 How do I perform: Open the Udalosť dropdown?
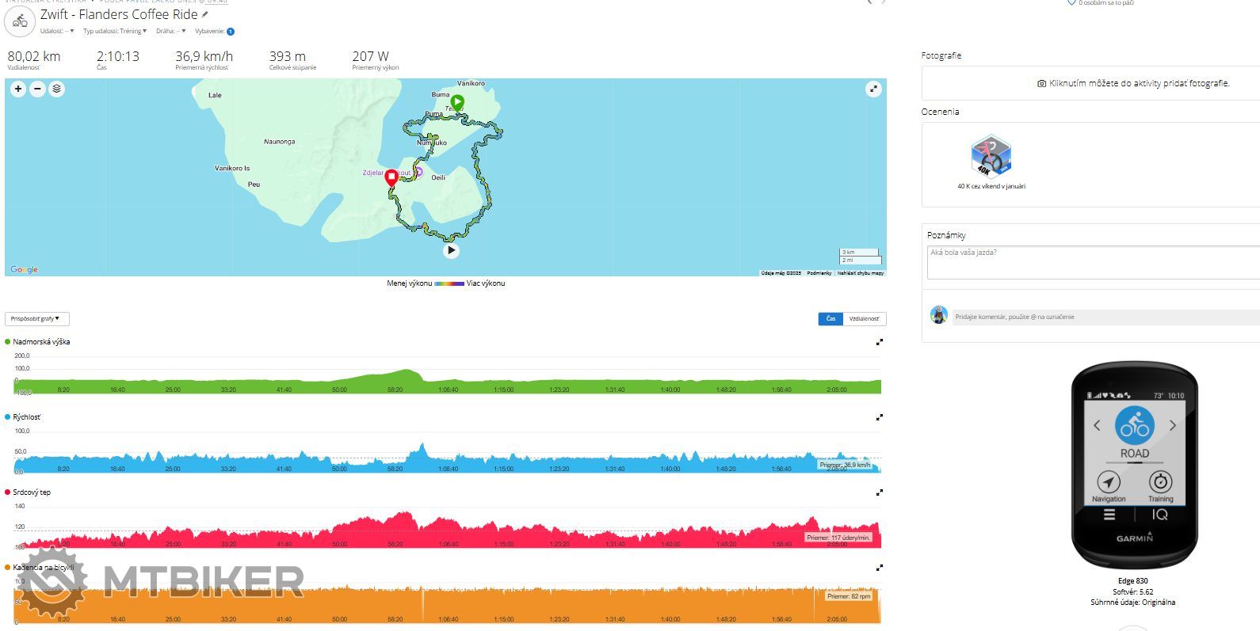[57, 32]
